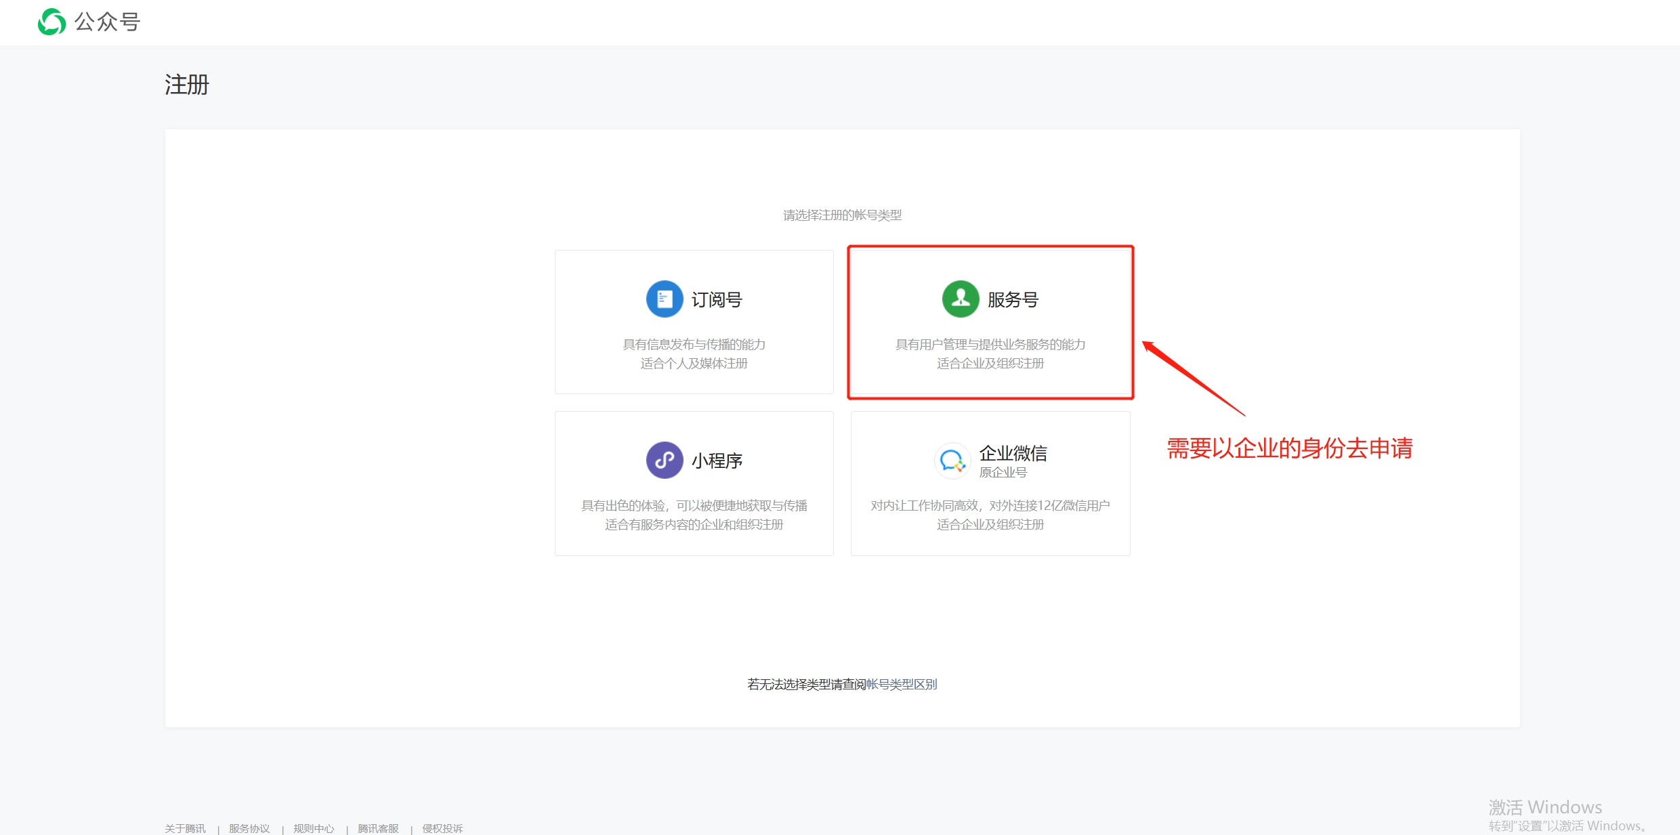The image size is (1680, 835).
Task: Select the 小程序 account type title
Action: 717,461
